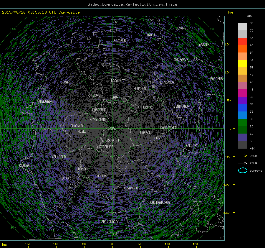The width and height of the screenshot is (265, 248).
Task: Click the SHIRAHATTI city label
Action: [x=110, y=140]
